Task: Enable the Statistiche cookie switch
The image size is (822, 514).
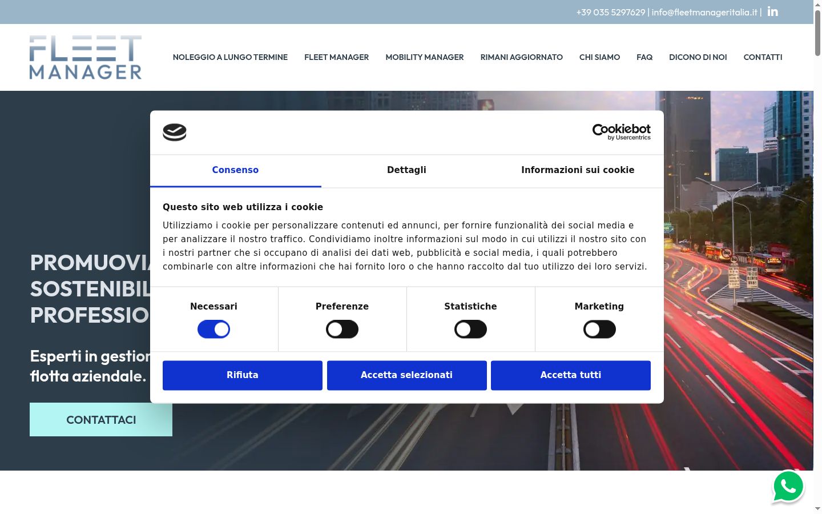Action: click(x=470, y=329)
